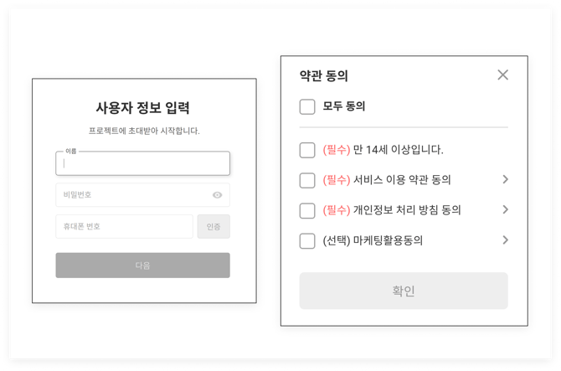Check the 모두 동의 checkbox

click(307, 106)
